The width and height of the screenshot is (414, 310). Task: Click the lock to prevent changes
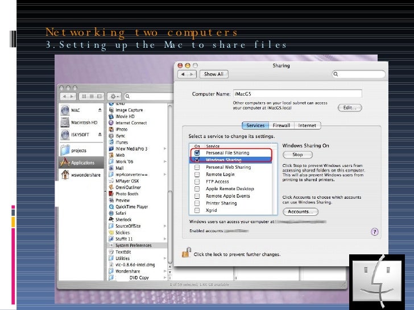187,253
